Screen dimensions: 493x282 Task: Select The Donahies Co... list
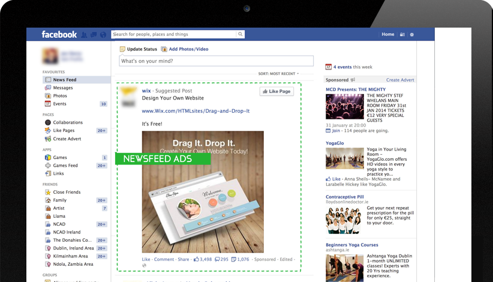point(73,240)
